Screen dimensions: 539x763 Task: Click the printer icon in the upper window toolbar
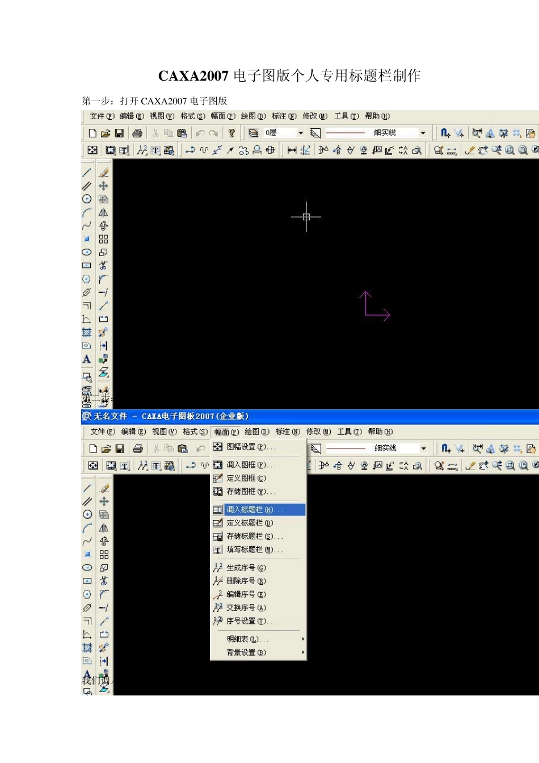coord(137,133)
